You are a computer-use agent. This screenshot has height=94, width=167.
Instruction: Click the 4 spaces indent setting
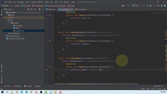click(x=159, y=89)
